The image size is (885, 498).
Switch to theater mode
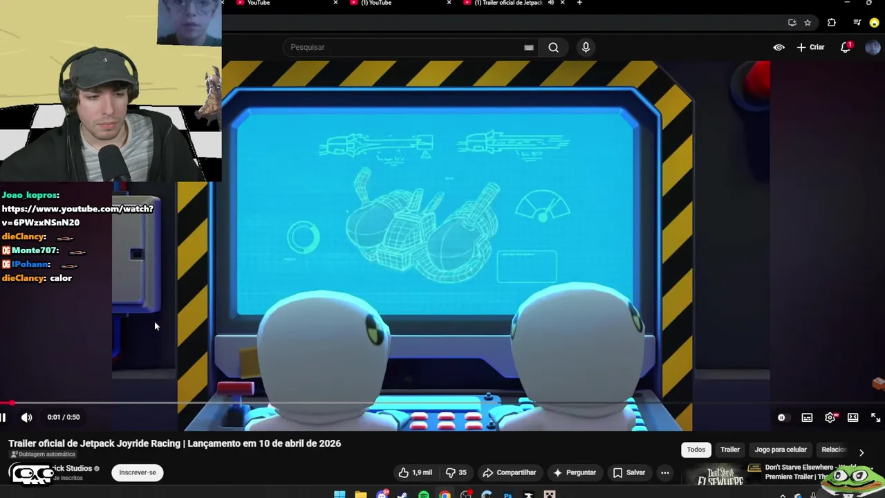click(x=853, y=417)
